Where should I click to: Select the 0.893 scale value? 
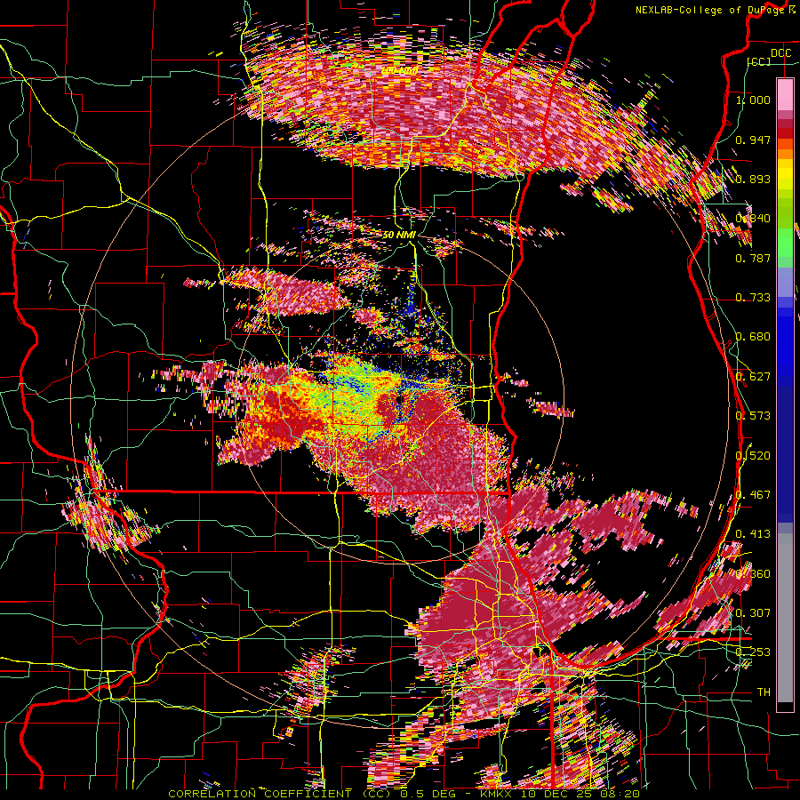pyautogui.click(x=753, y=179)
